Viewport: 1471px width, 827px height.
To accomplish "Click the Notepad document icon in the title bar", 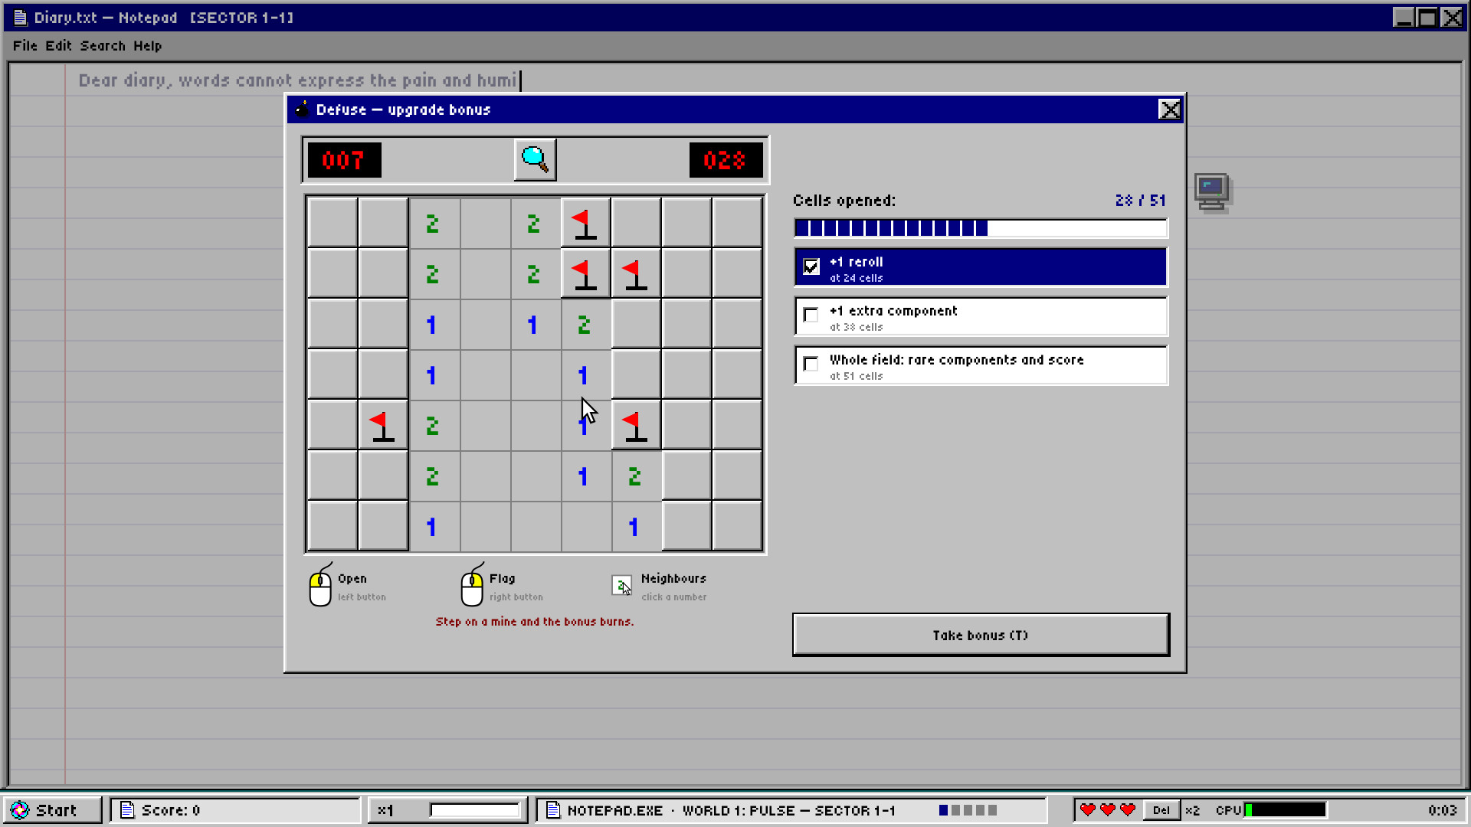I will (x=21, y=17).
